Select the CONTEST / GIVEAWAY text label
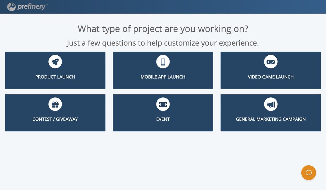326x190 pixels. pyautogui.click(x=55, y=119)
